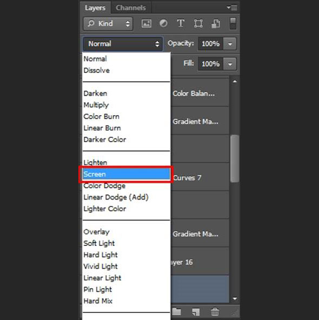This screenshot has height=320, width=319.
Task: Filter for type layers icon
Action: [181, 23]
